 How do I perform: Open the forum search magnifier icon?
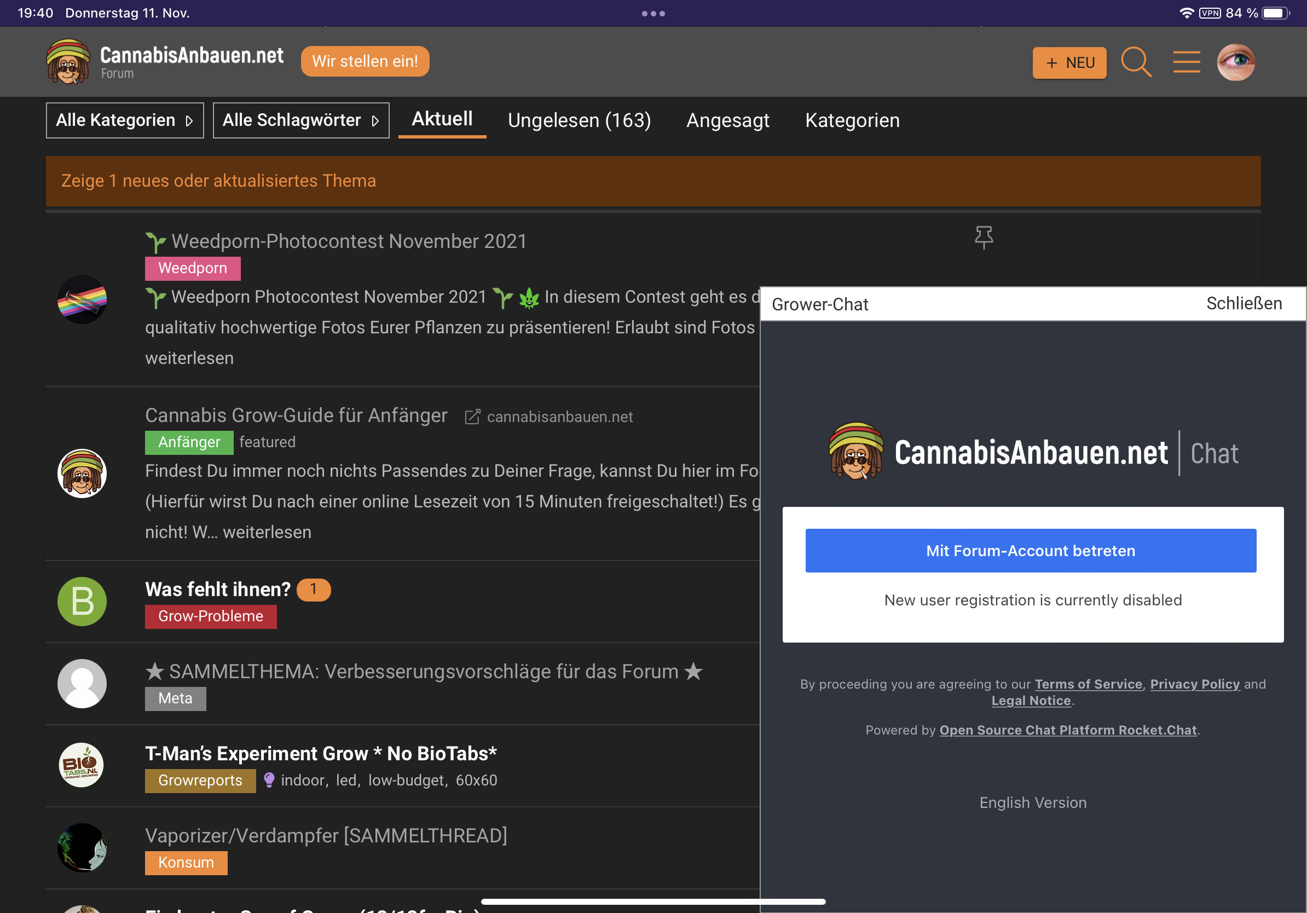tap(1136, 61)
